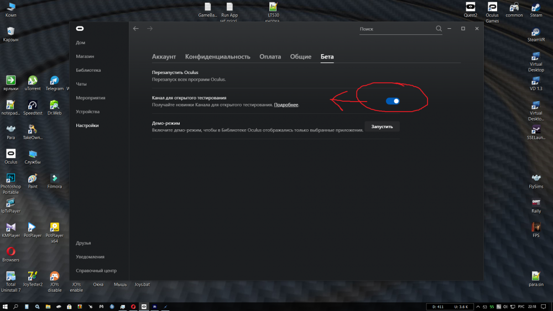Image resolution: width=553 pixels, height=311 pixels.
Task: Open Дом in the sidebar
Action: coord(80,43)
